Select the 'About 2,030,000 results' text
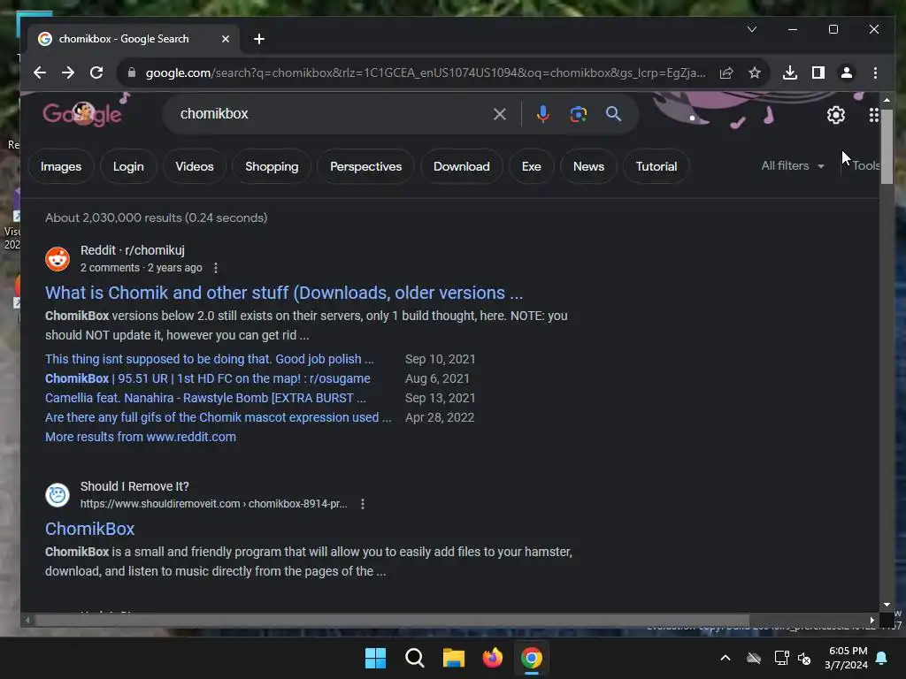Screen dimensions: 906x679 (x=156, y=217)
